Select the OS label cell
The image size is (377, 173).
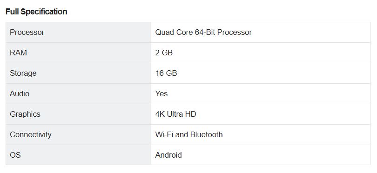[78, 155]
